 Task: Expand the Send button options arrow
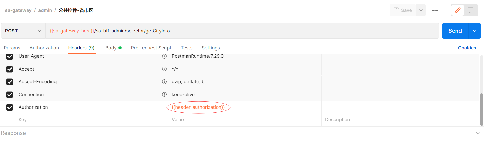tap(475, 31)
